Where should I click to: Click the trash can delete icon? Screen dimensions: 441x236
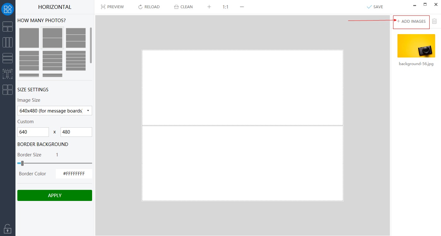pos(434,21)
